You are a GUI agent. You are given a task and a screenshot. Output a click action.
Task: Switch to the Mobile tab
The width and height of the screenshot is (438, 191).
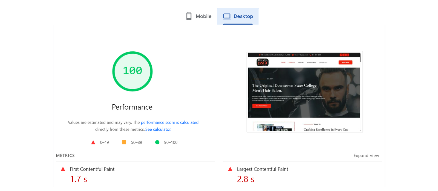click(x=199, y=16)
